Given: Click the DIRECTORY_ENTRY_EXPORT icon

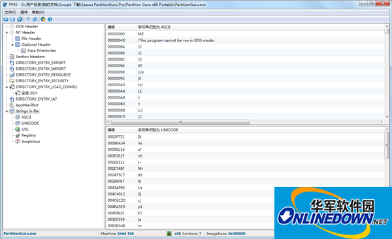Looking at the screenshot, I should pos(12,63).
